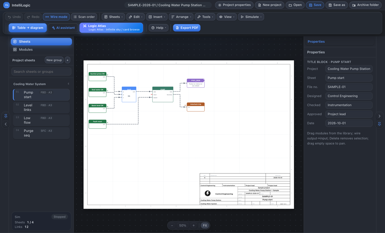The image size is (385, 233).
Task: Open the View dropdown menu
Action: pos(227,17)
